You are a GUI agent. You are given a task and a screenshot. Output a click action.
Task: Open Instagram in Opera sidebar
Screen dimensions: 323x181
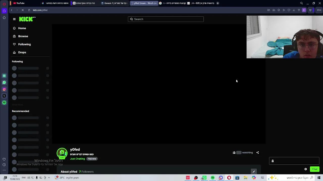(x=4, y=89)
